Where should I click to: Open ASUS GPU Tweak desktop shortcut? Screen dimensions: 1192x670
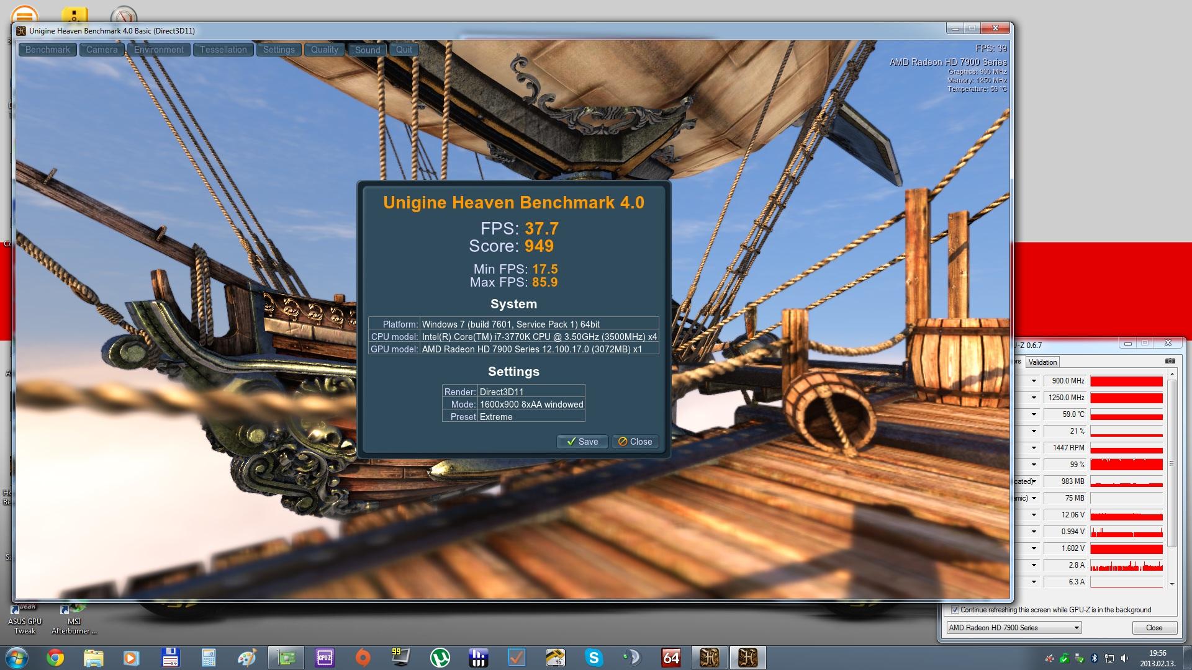click(25, 619)
